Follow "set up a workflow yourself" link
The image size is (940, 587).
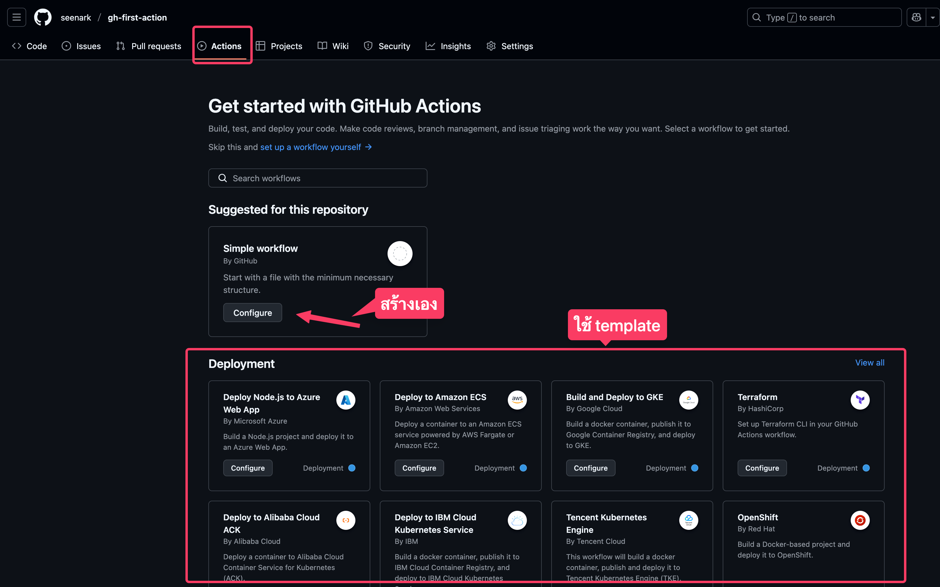point(310,147)
